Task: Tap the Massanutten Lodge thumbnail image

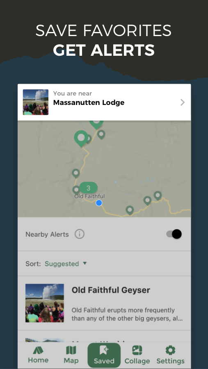Action: tap(36, 102)
